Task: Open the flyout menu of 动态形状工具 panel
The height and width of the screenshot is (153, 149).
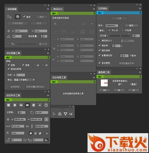Action: 48,95
